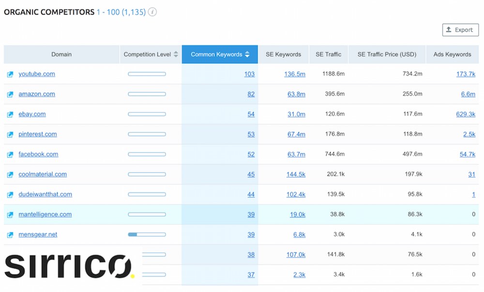Open 1 ads keyword for dudeiwantthat.com
The height and width of the screenshot is (292, 484).
[473, 194]
